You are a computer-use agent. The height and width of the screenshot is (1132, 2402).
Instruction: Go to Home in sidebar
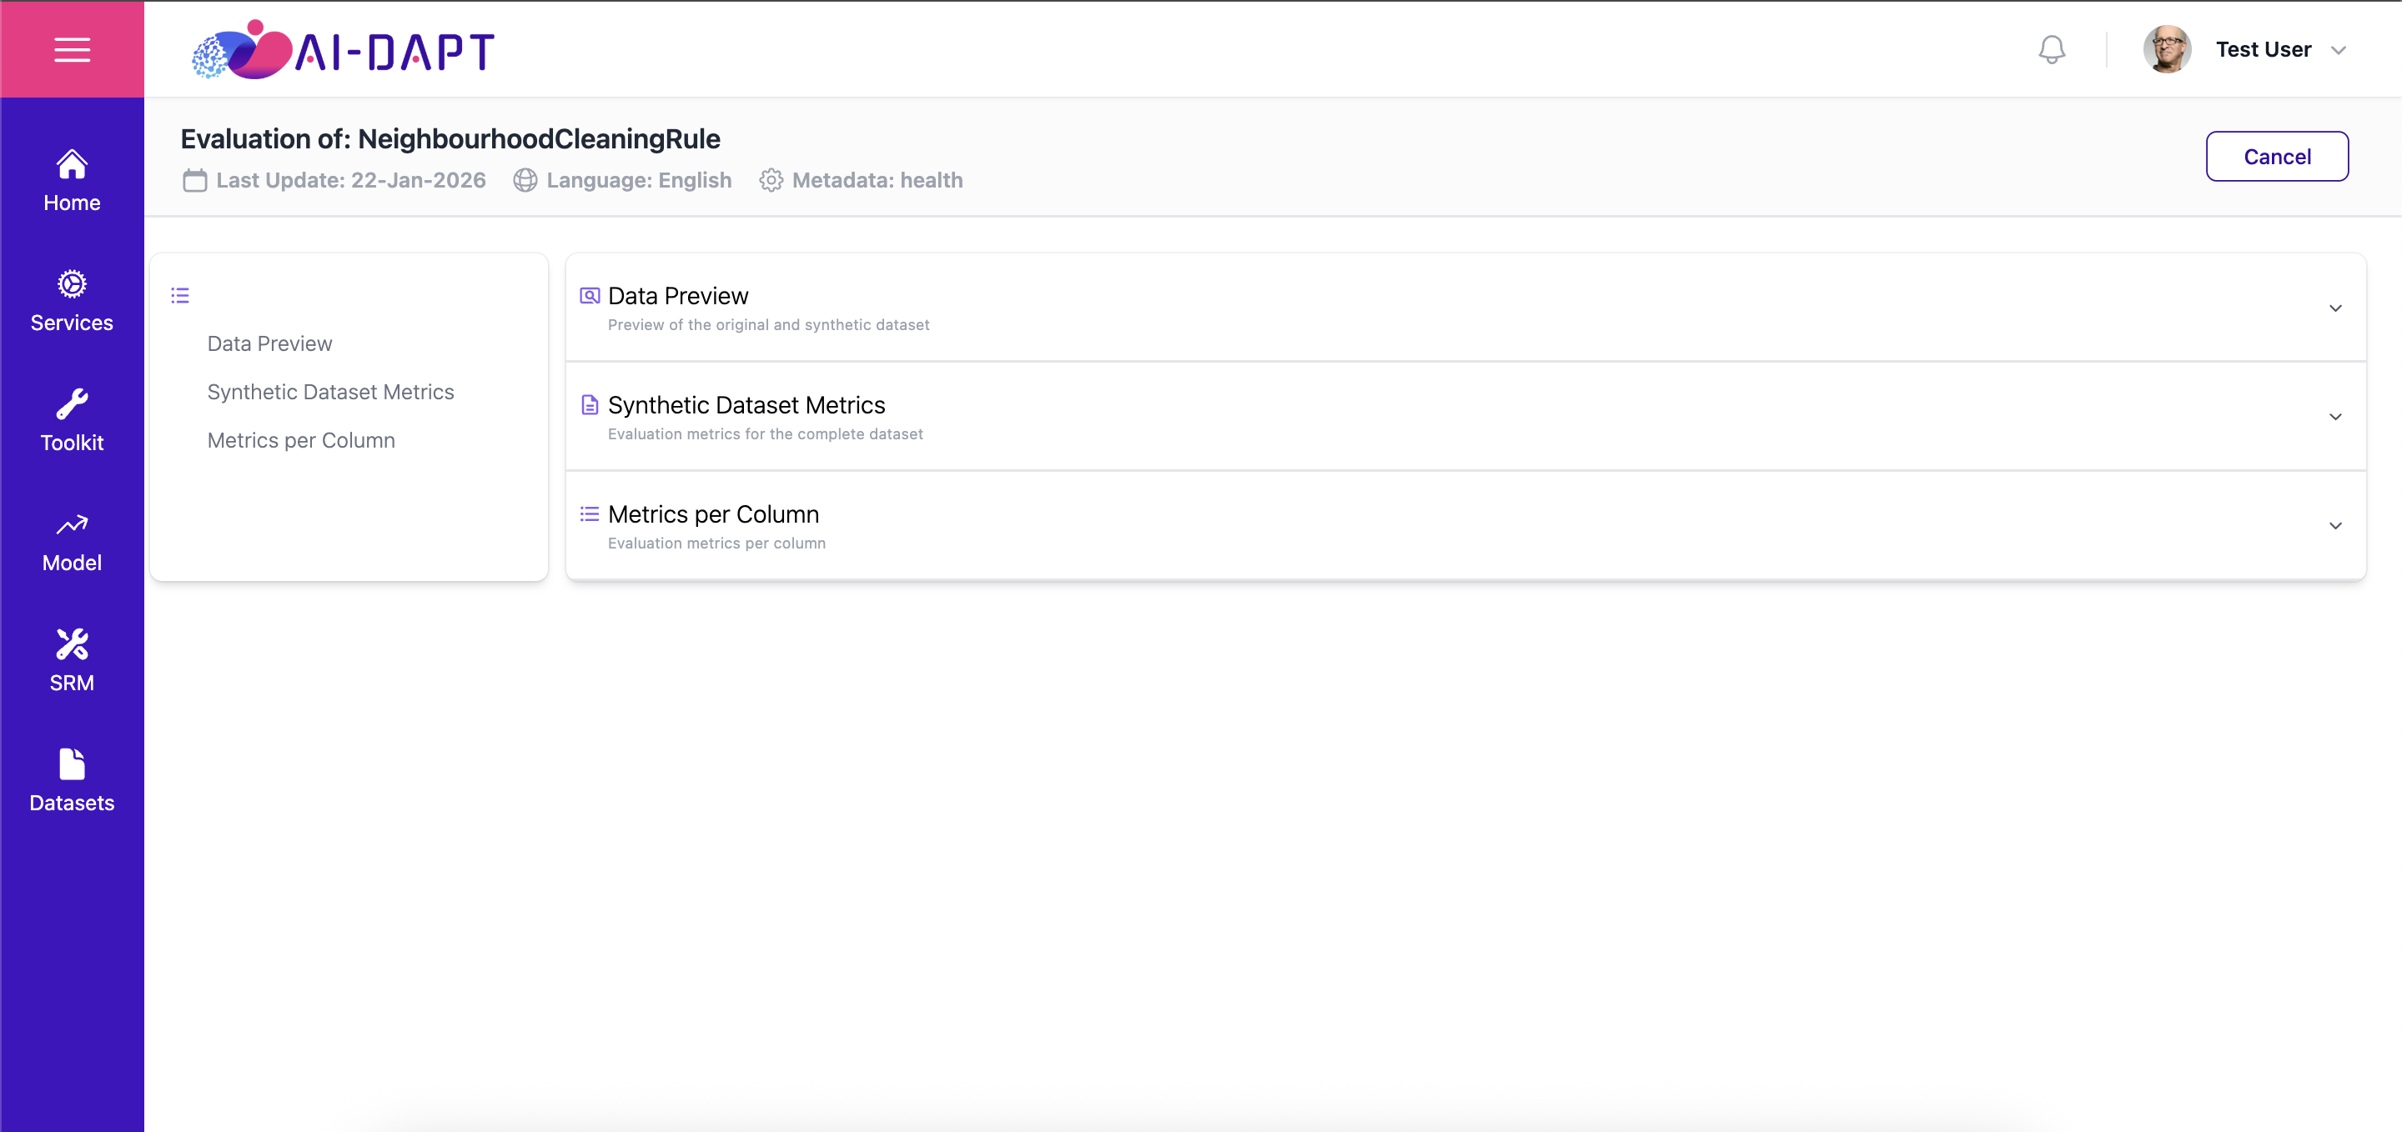tap(72, 181)
